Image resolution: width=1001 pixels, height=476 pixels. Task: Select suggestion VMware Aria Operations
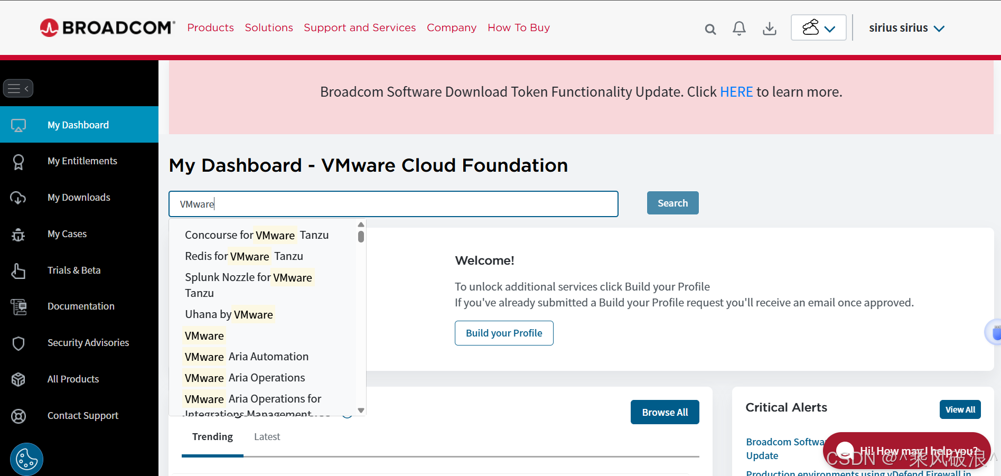245,378
